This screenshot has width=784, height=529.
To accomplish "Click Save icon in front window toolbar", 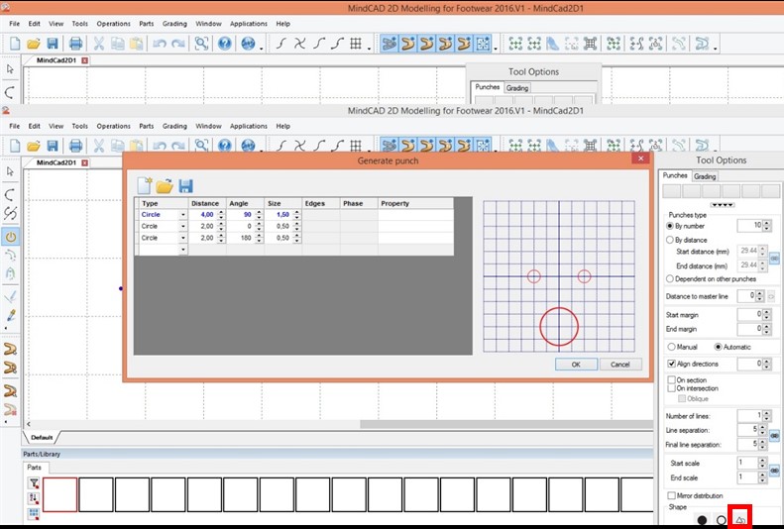I will (52, 146).
